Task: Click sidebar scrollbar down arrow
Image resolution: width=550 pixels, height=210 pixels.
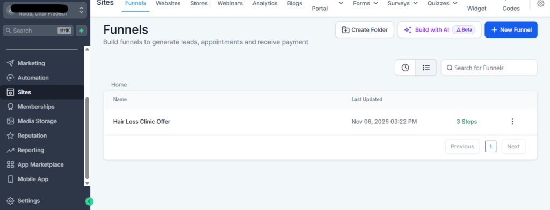Action: 88,183
